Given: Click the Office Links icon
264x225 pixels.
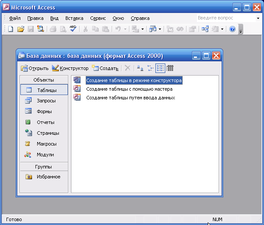Looking at the screenshot, I should point(135,29).
